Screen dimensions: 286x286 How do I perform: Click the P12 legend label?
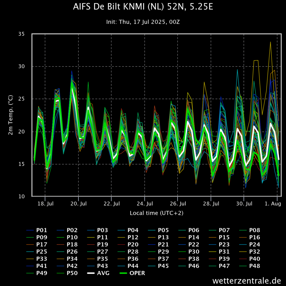(x=133, y=237)
